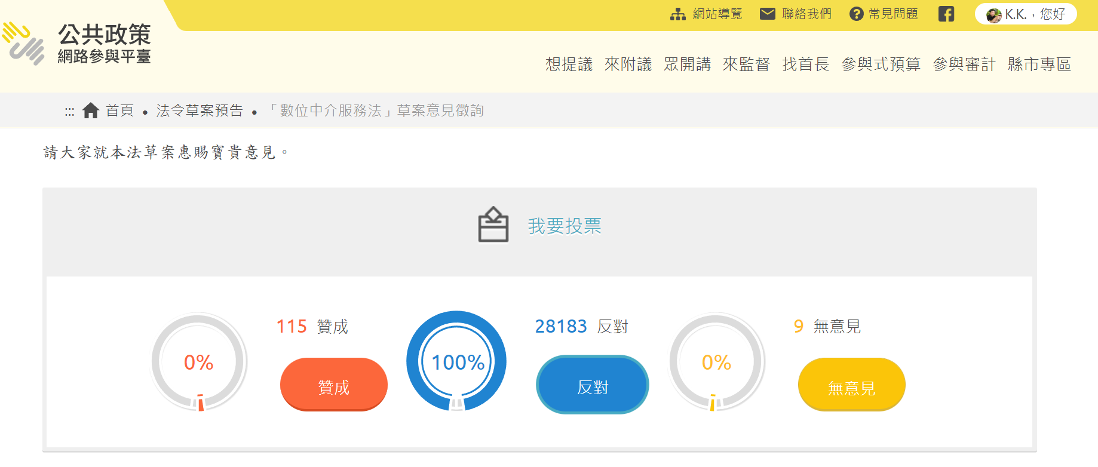This screenshot has width=1098, height=467.
Task: Click the 「數位中介服務法」草案意見徵詢 breadcrumb
Action: click(x=375, y=110)
